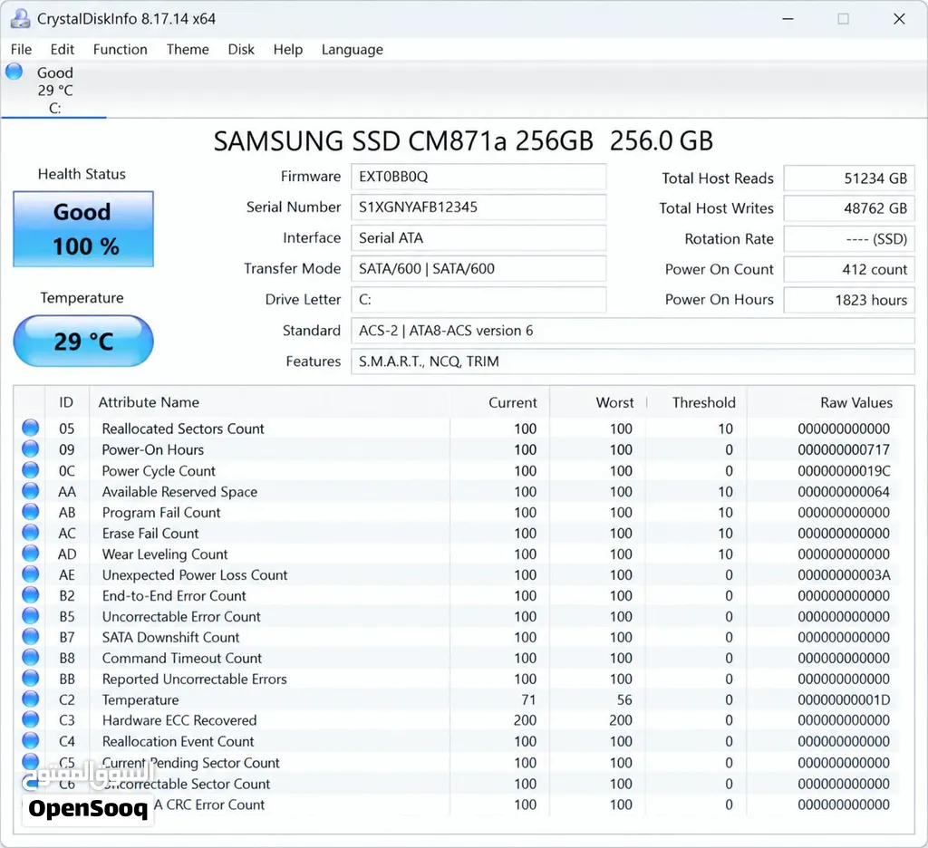Select the Wear Leveling Count attribute name
Image resolution: width=928 pixels, height=848 pixels.
coord(165,554)
